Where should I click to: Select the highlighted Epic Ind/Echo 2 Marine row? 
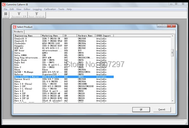click(64, 77)
